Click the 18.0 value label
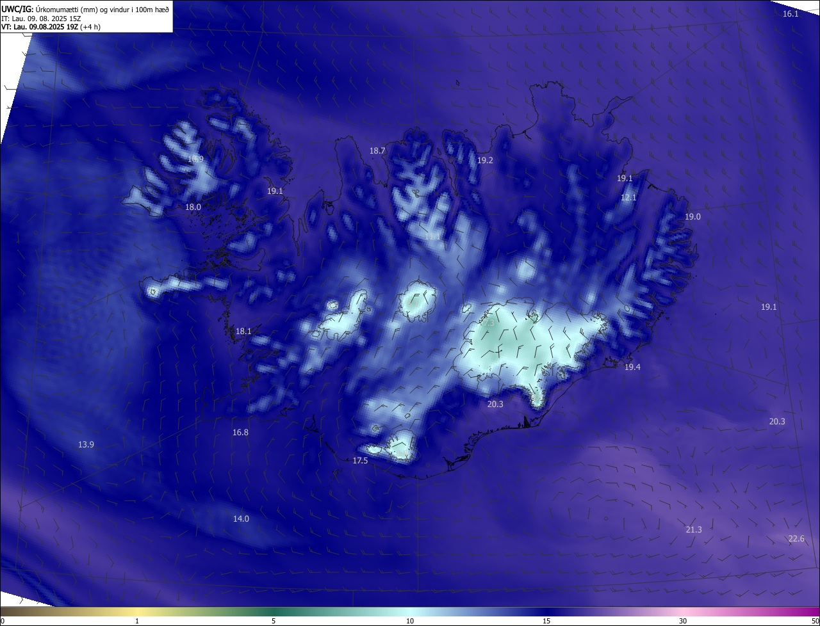This screenshot has width=820, height=626. pyautogui.click(x=193, y=207)
